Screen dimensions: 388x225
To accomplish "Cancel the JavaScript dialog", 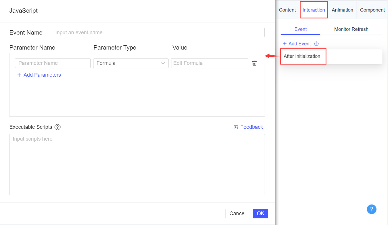I will coord(237,213).
